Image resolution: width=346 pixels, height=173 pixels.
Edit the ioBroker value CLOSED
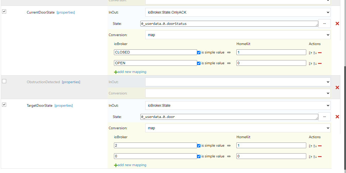point(156,52)
